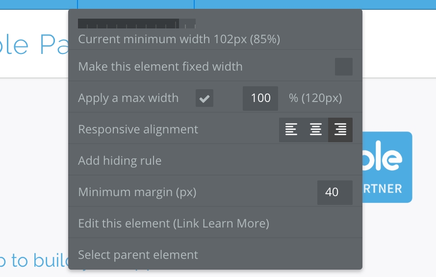
Task: Click the max width percentage field
Action: pyautogui.click(x=260, y=98)
